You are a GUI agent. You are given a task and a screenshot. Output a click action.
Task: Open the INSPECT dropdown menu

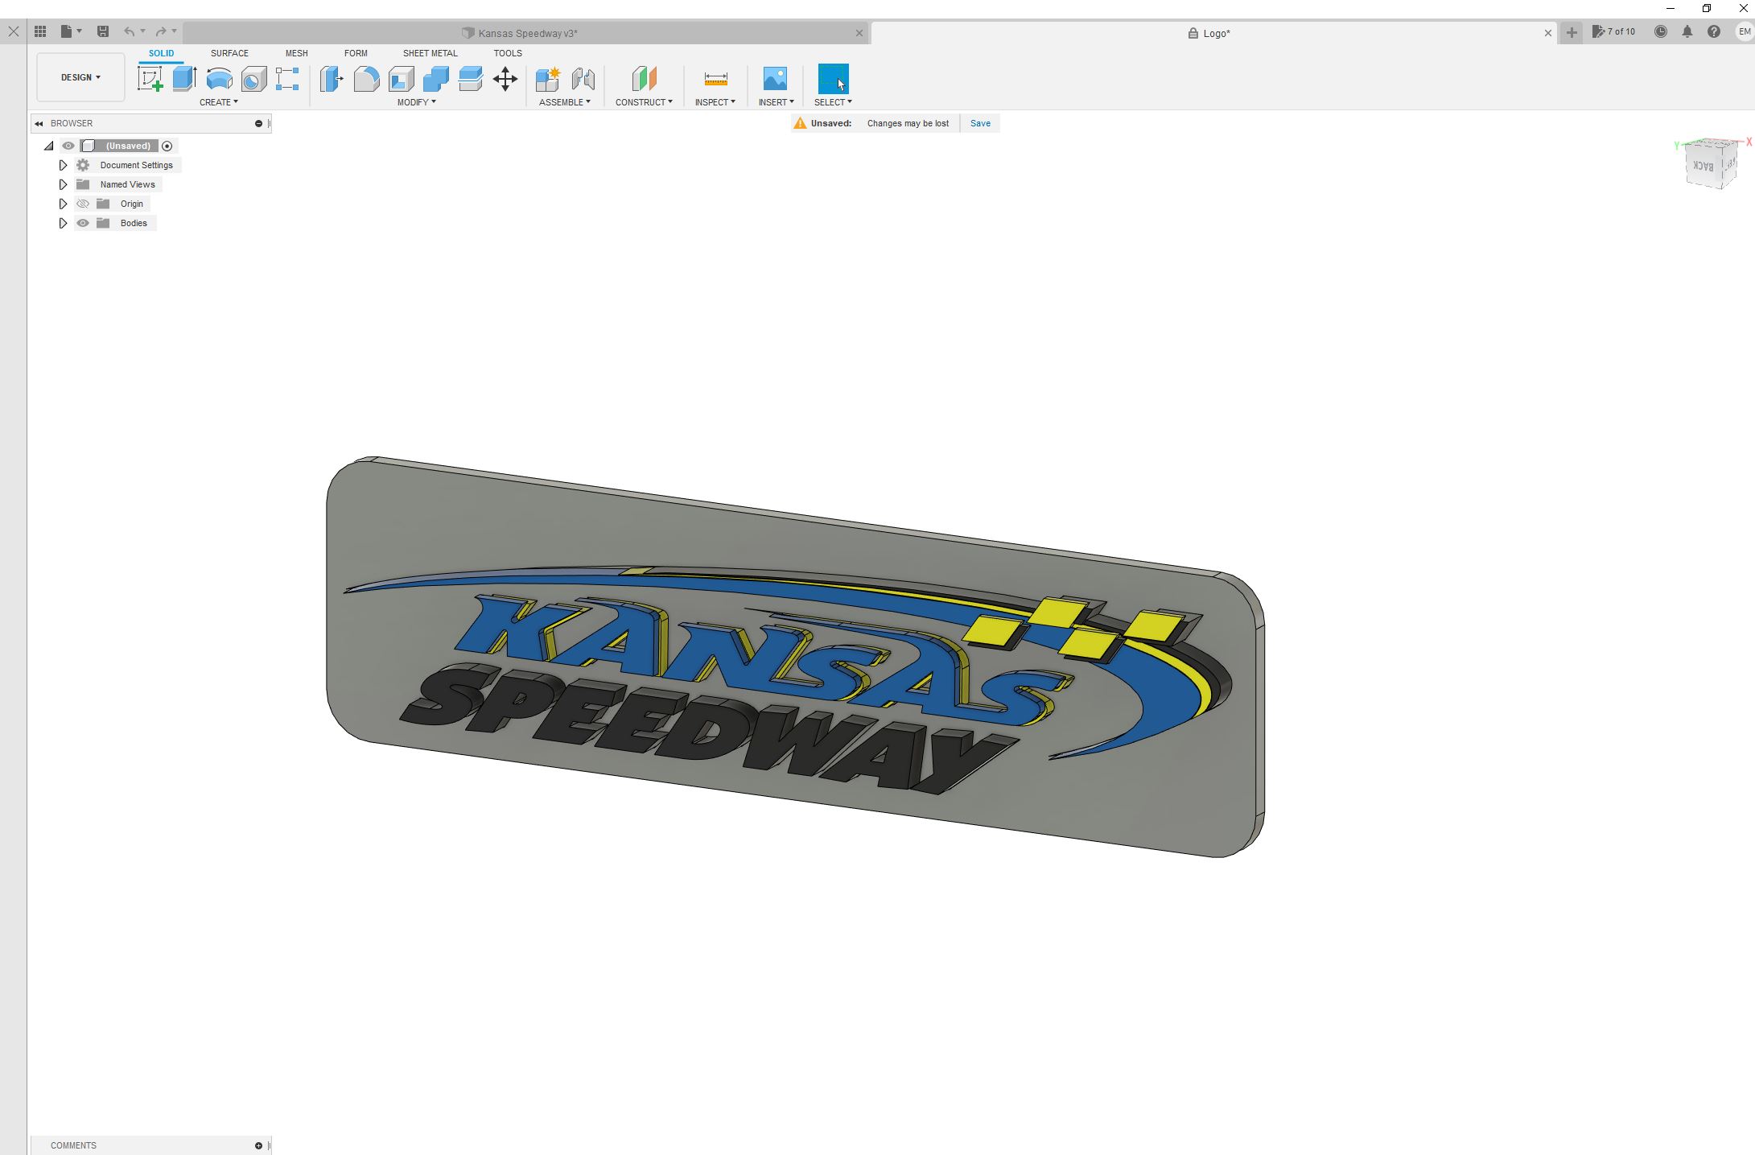tap(715, 102)
